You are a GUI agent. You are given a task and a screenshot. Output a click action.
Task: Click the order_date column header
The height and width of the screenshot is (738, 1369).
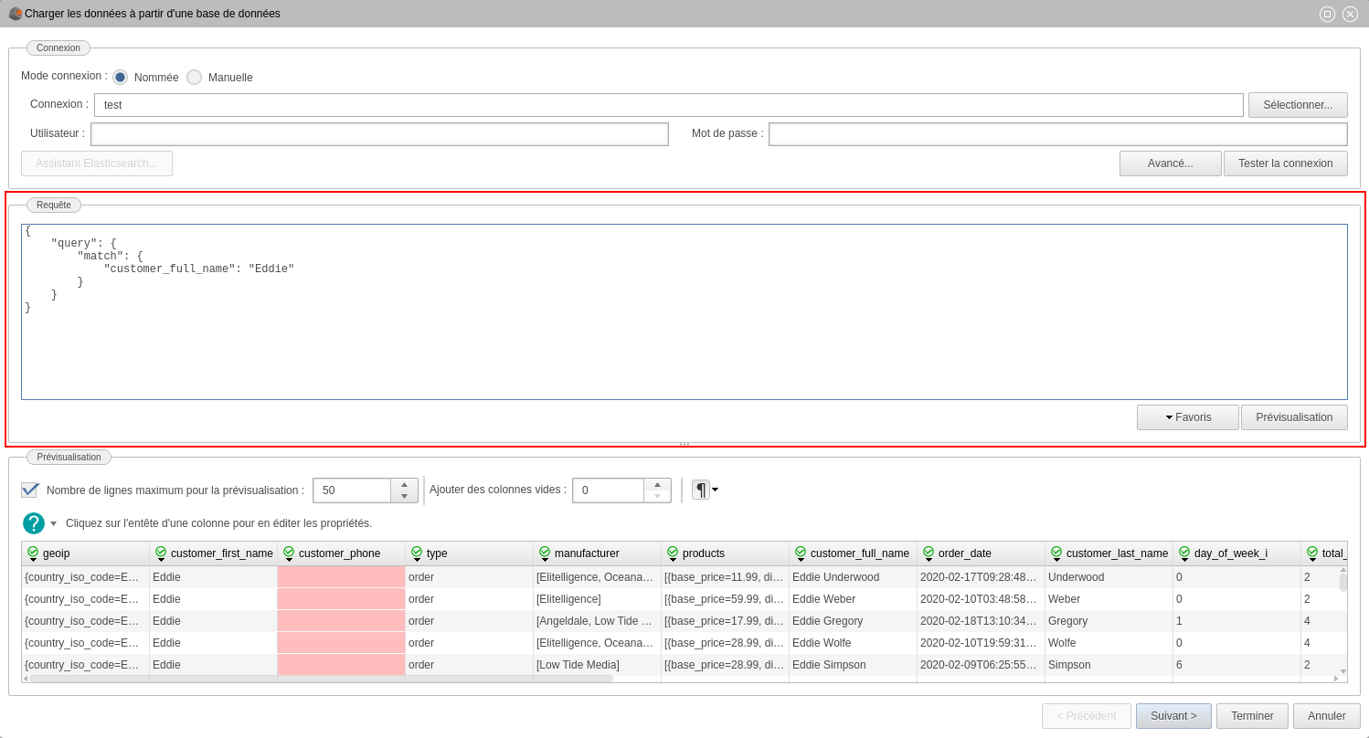[982, 553]
